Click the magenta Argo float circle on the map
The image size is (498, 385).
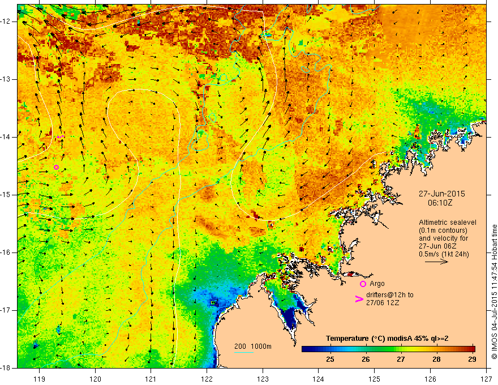tap(56, 167)
